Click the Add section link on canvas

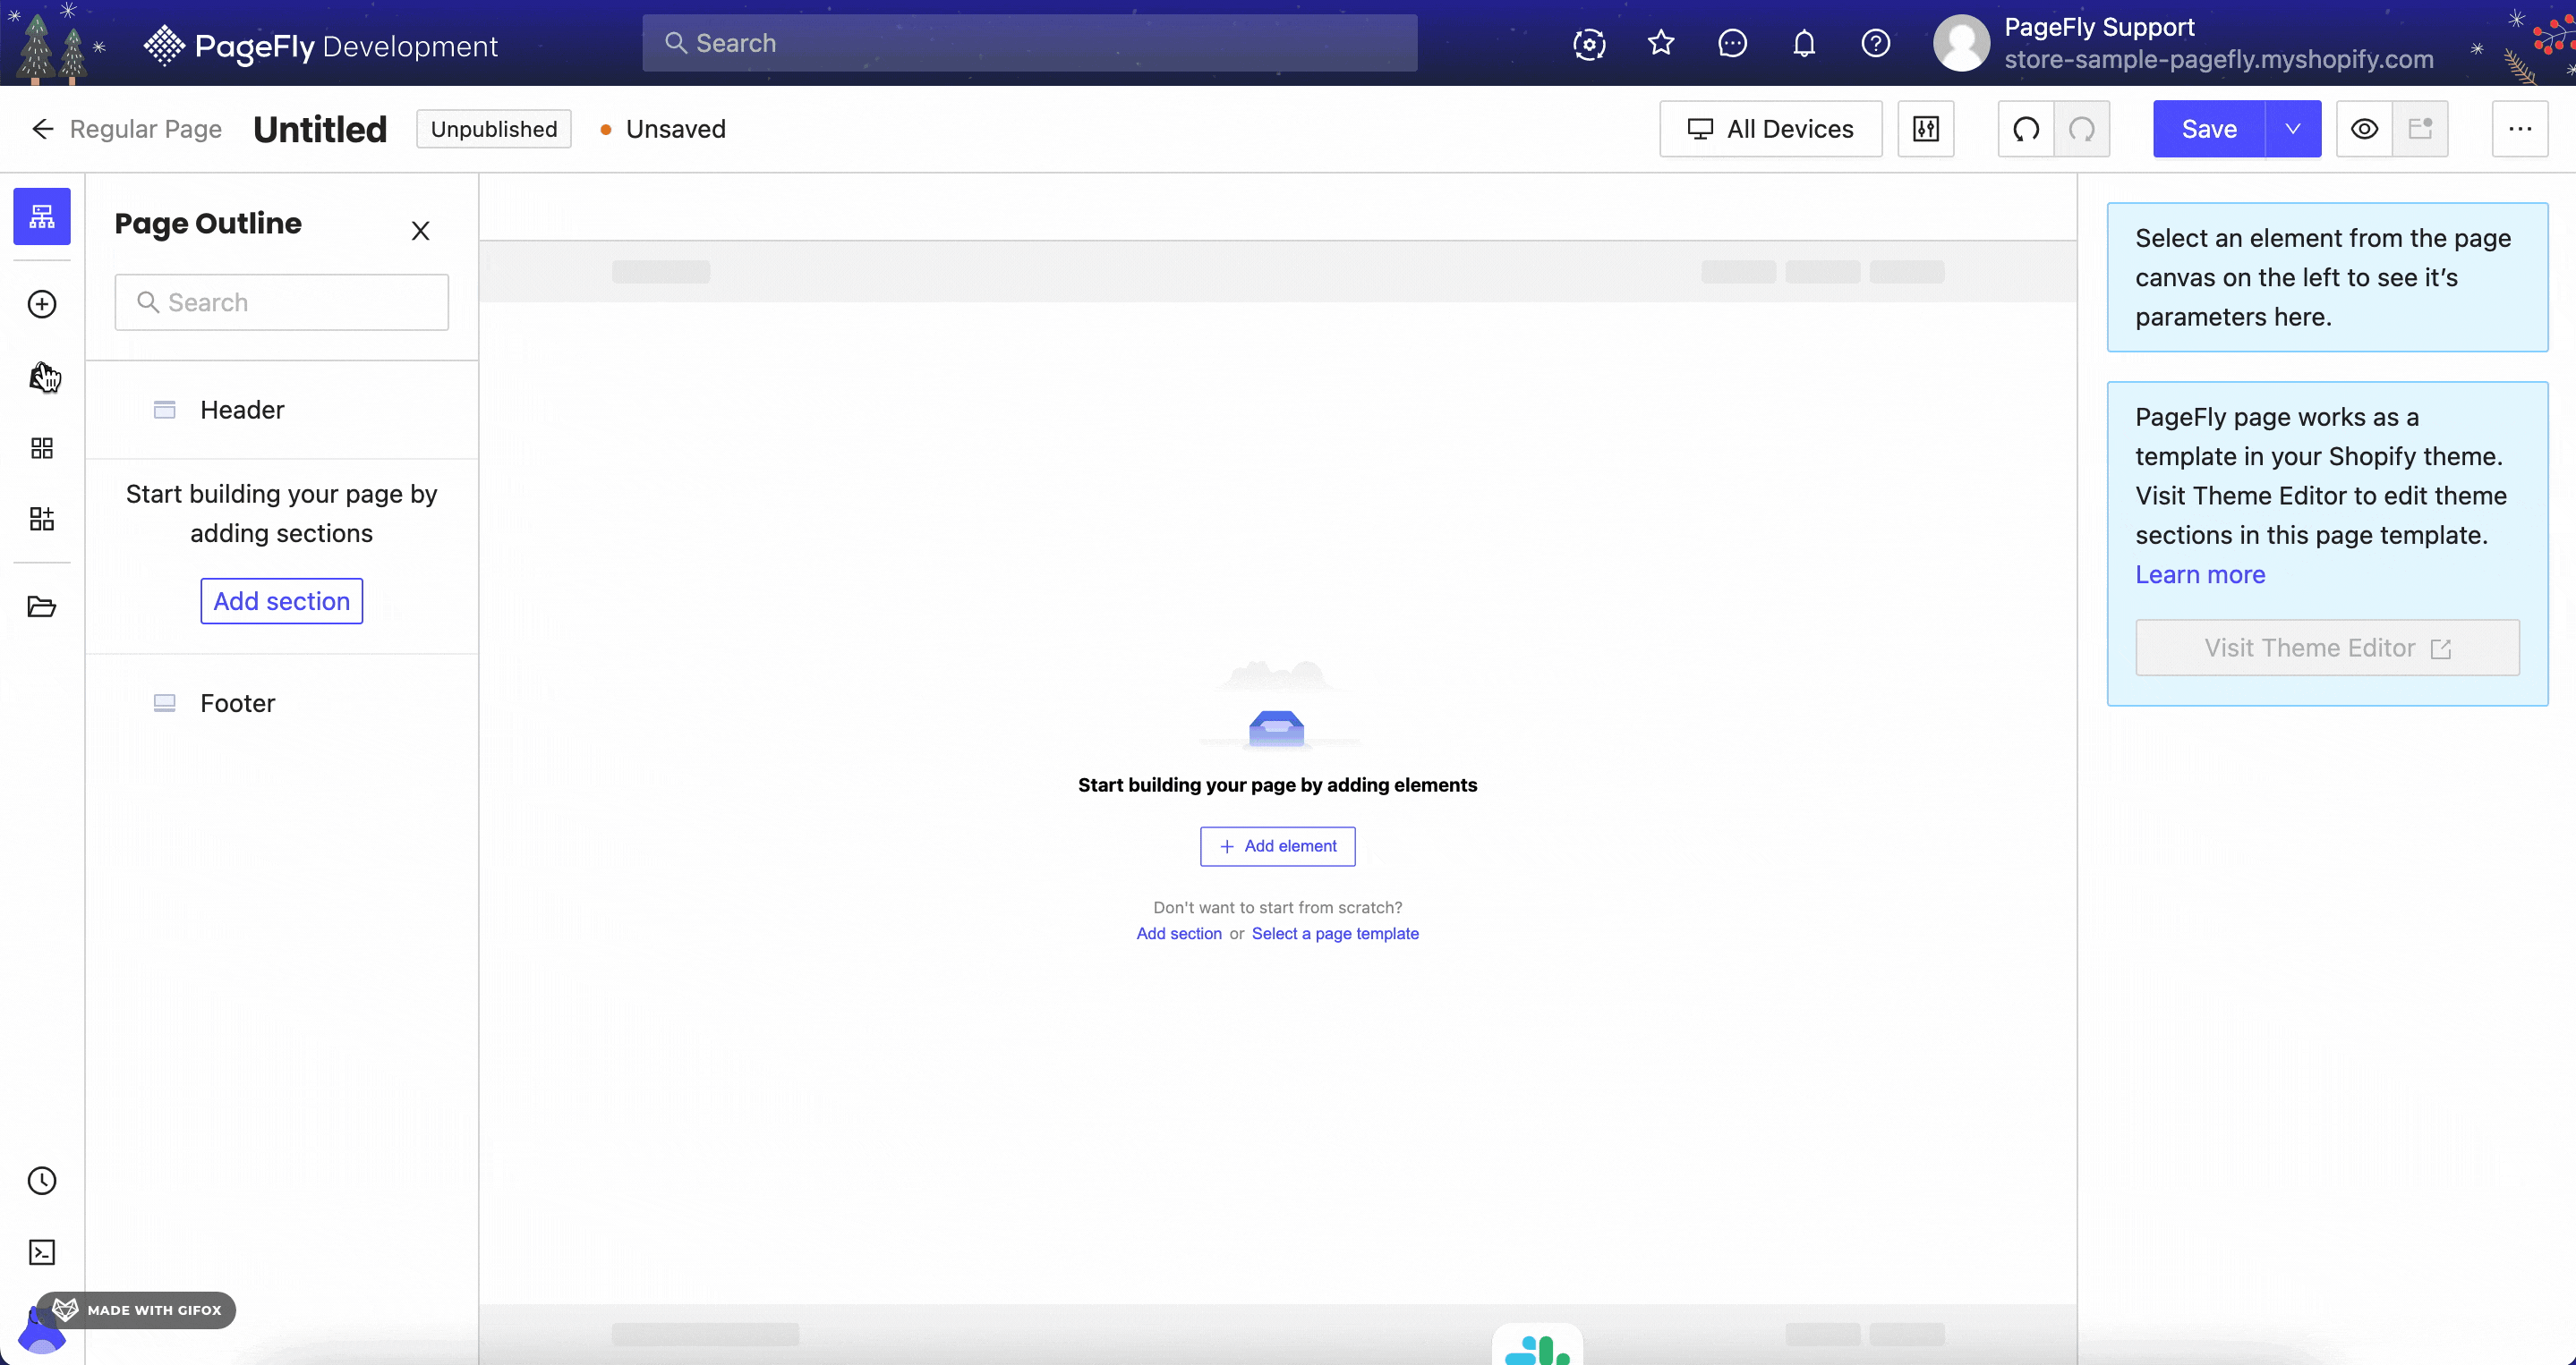(x=1179, y=933)
